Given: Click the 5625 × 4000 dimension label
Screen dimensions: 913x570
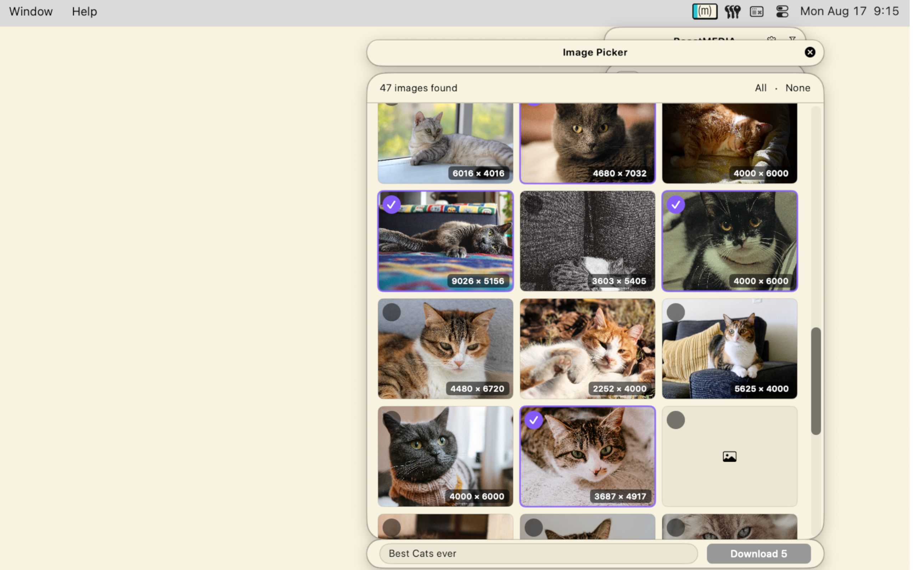Looking at the screenshot, I should [x=761, y=389].
